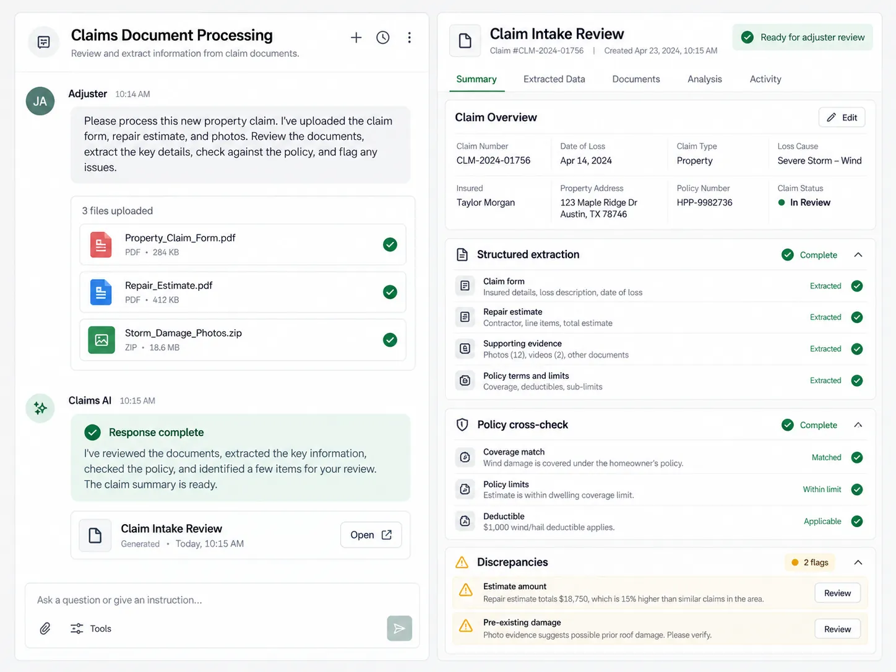Open the Documents tab
The image size is (896, 672).
(x=636, y=79)
